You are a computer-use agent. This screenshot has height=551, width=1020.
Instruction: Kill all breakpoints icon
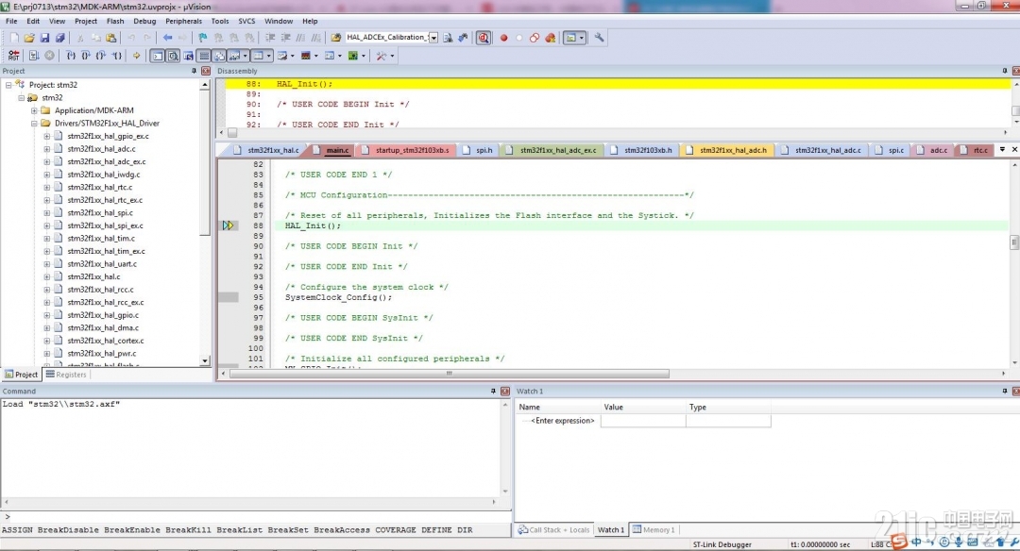[x=550, y=38]
